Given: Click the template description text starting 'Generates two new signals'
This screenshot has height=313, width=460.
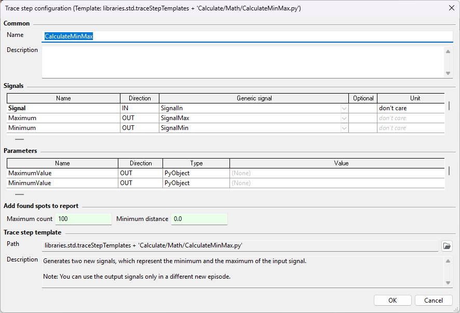Looking at the screenshot, I should coord(174,261).
